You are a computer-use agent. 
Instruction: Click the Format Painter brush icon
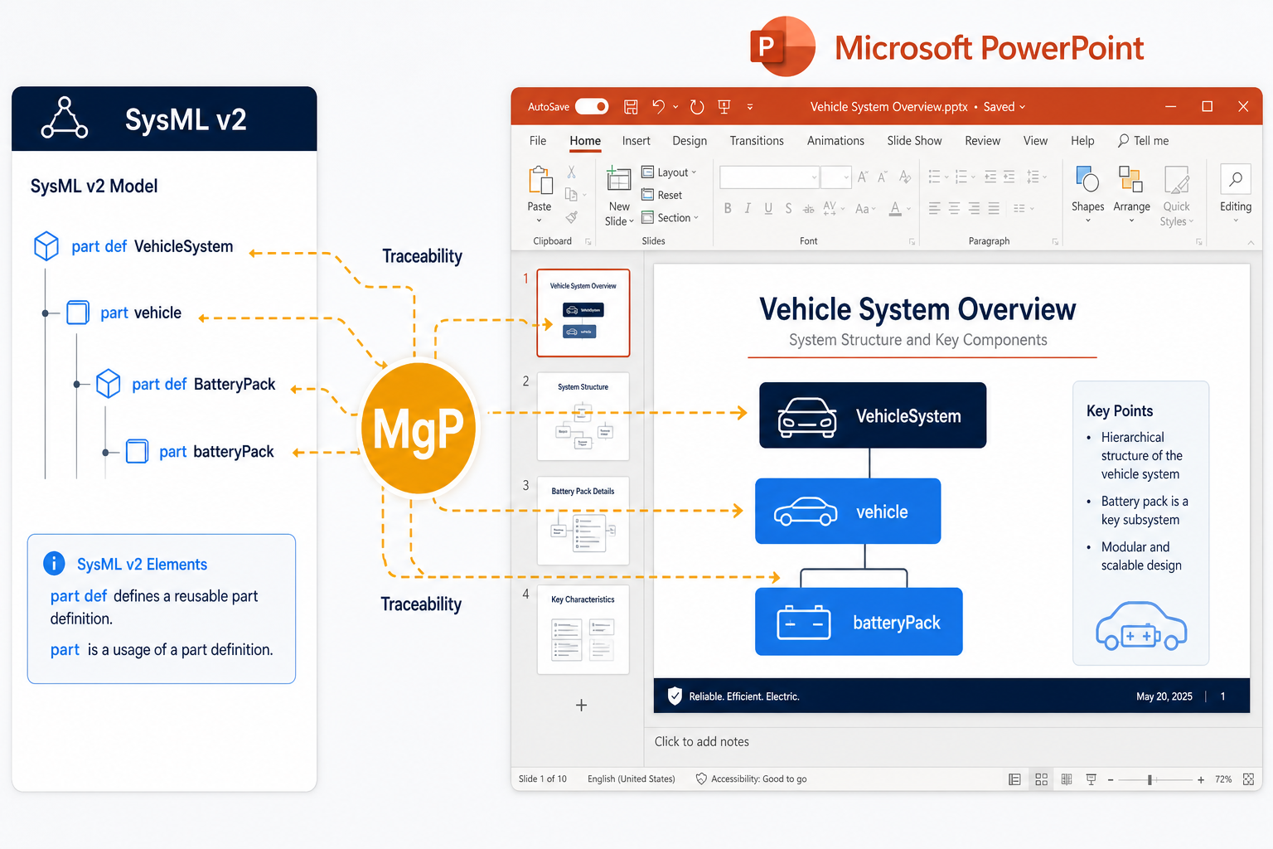click(x=571, y=217)
